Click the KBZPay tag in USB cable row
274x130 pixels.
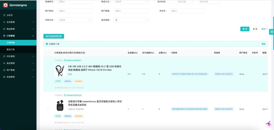click(x=67, y=81)
